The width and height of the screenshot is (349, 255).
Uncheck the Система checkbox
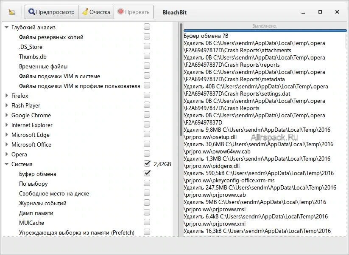[147, 164]
